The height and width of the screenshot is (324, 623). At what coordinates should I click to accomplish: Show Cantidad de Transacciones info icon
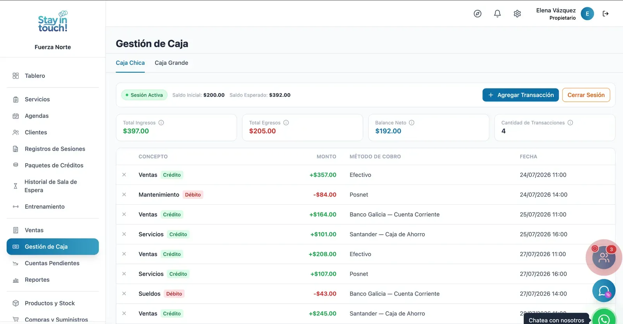pyautogui.click(x=570, y=123)
